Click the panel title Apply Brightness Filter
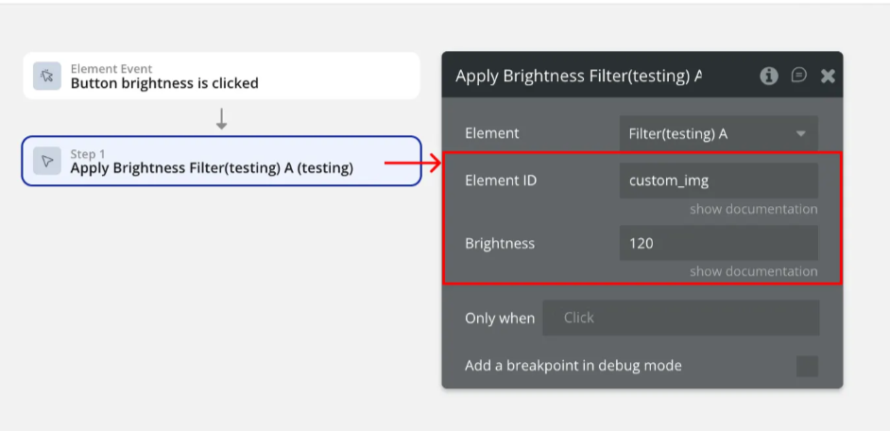The image size is (890, 431). [x=578, y=76]
